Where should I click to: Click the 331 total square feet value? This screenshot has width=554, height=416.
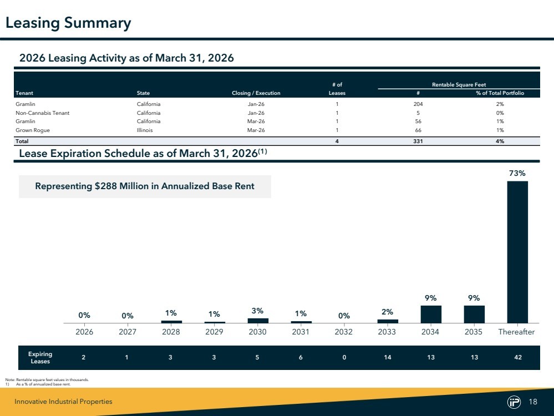click(418, 141)
